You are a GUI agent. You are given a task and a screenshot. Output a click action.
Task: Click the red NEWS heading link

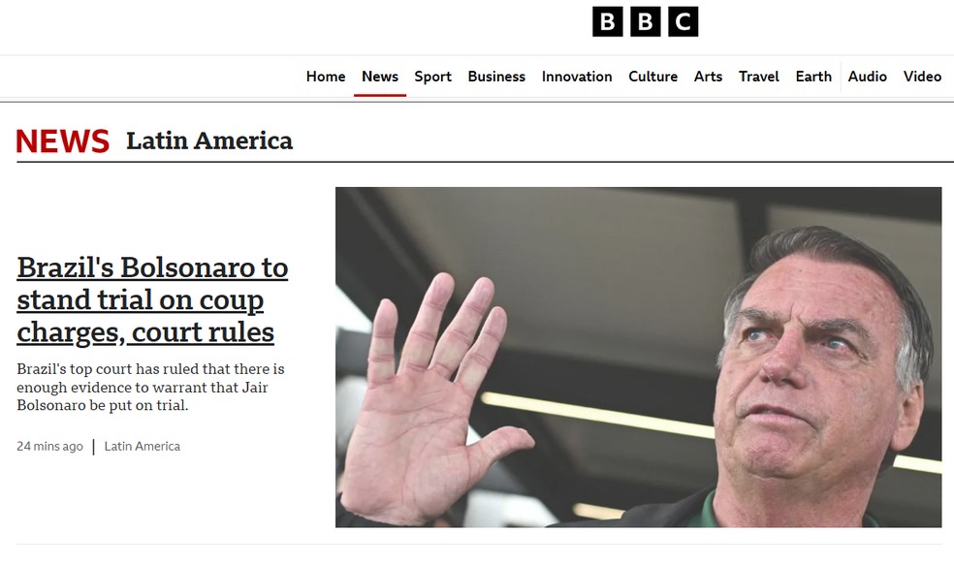[63, 141]
